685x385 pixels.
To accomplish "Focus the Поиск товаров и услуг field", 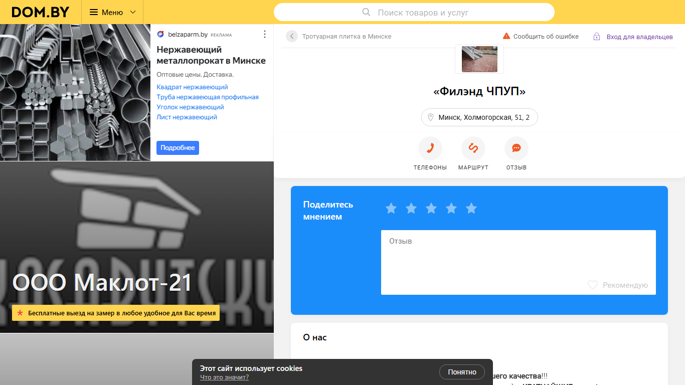I will [414, 12].
